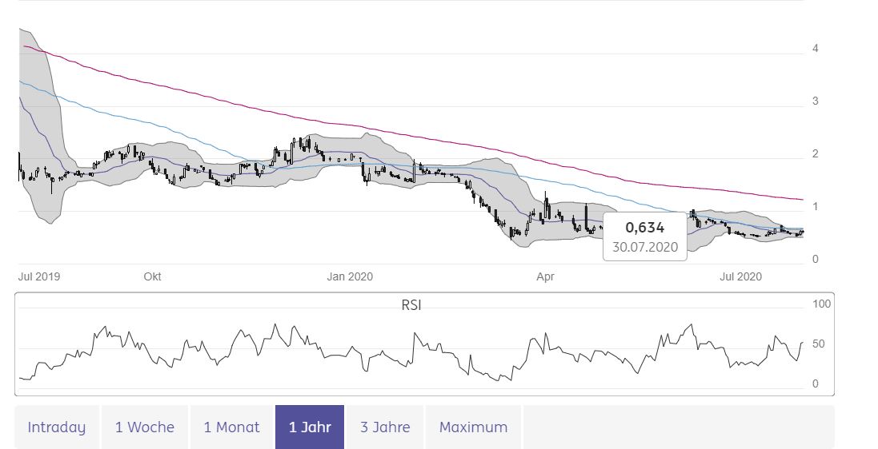Choose the Maximum time range
The width and height of the screenshot is (878, 449).
(473, 427)
